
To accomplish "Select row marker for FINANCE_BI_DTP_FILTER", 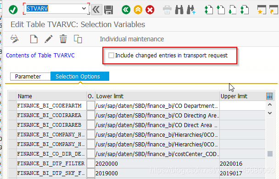I will click(12, 163).
